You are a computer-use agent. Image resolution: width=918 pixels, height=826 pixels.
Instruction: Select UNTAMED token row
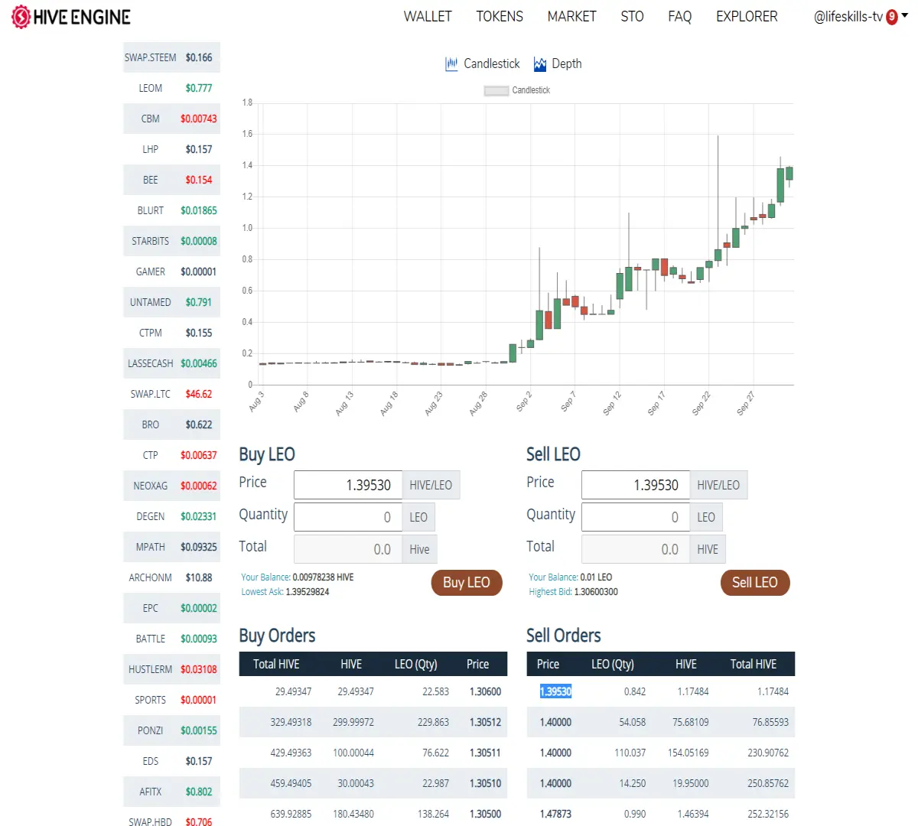click(x=171, y=302)
